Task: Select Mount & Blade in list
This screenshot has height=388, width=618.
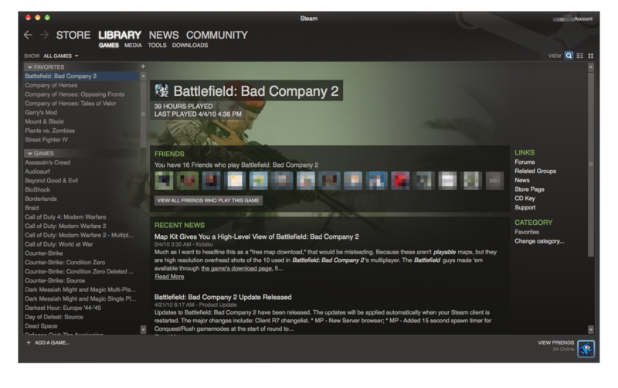Action: [x=82, y=121]
